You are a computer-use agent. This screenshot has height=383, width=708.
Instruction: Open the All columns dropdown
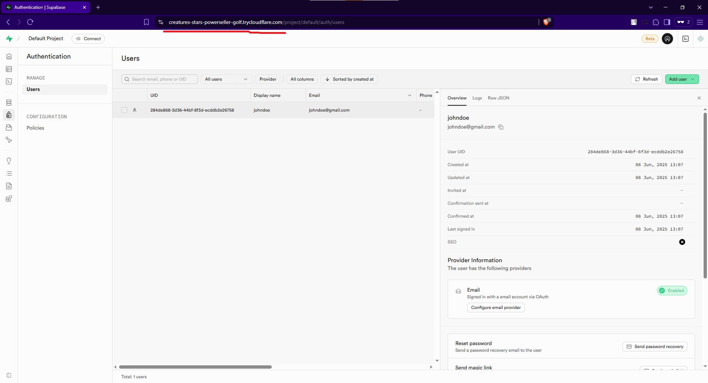[302, 79]
